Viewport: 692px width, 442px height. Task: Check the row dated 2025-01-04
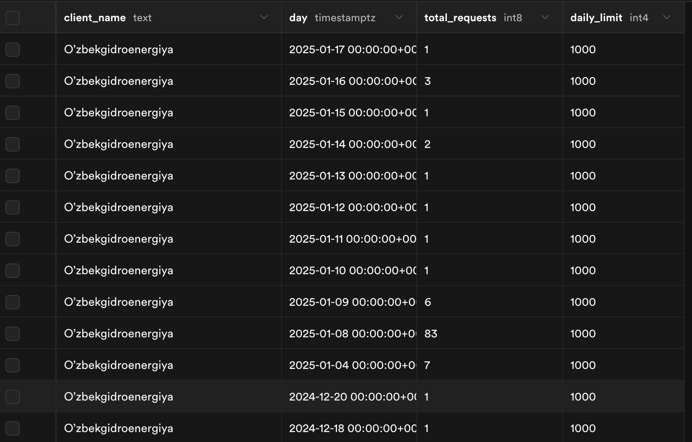12,365
